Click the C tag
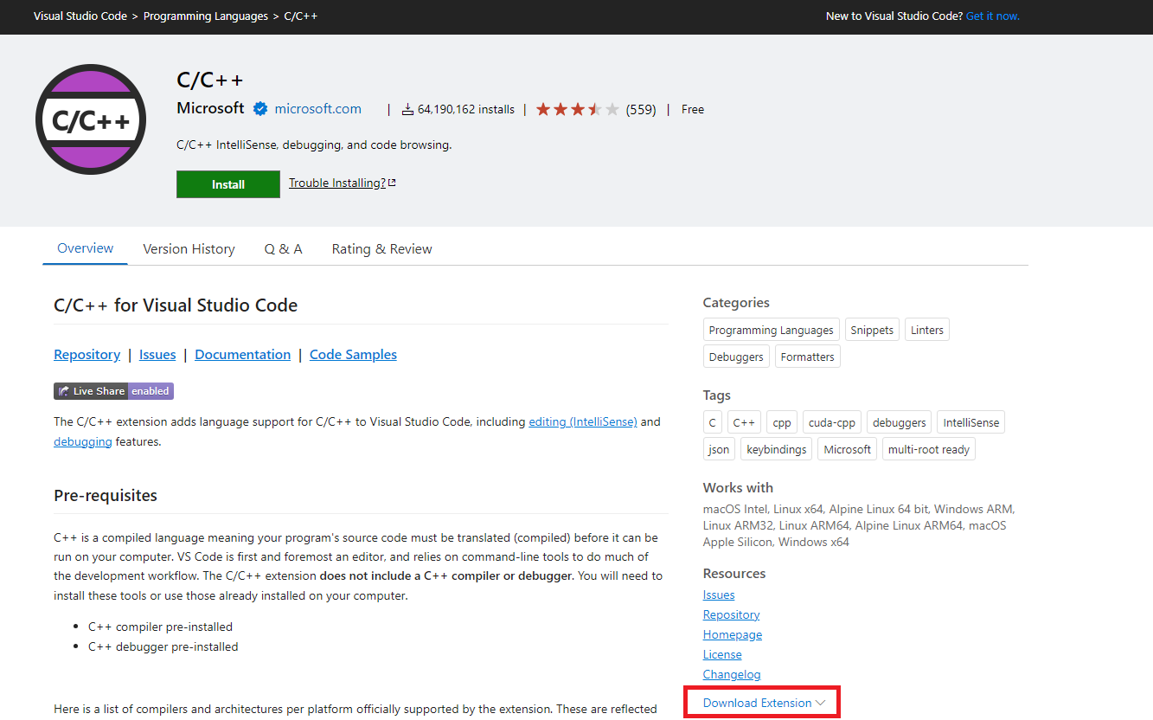 coord(713,423)
